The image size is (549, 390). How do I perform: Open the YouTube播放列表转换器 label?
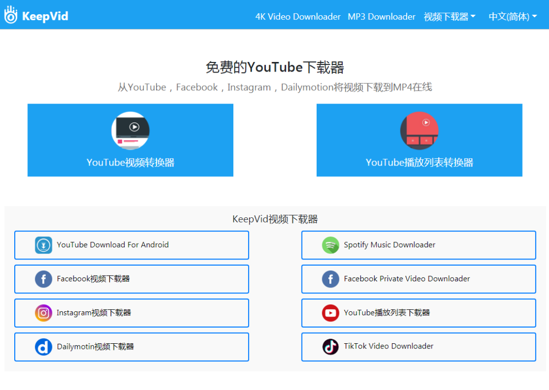pos(419,162)
